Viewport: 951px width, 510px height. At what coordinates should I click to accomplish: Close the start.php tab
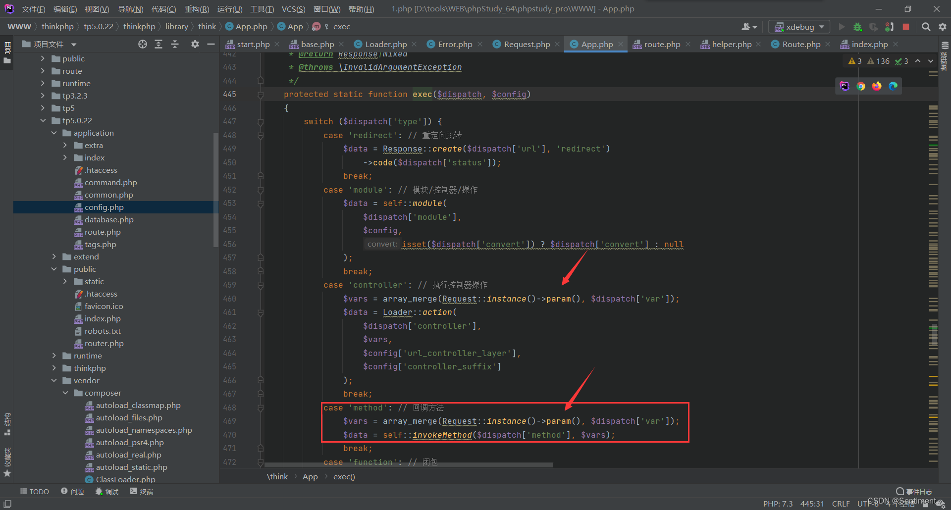[x=277, y=44]
